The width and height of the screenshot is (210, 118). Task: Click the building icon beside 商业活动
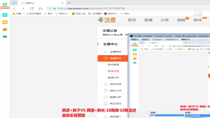106,104
